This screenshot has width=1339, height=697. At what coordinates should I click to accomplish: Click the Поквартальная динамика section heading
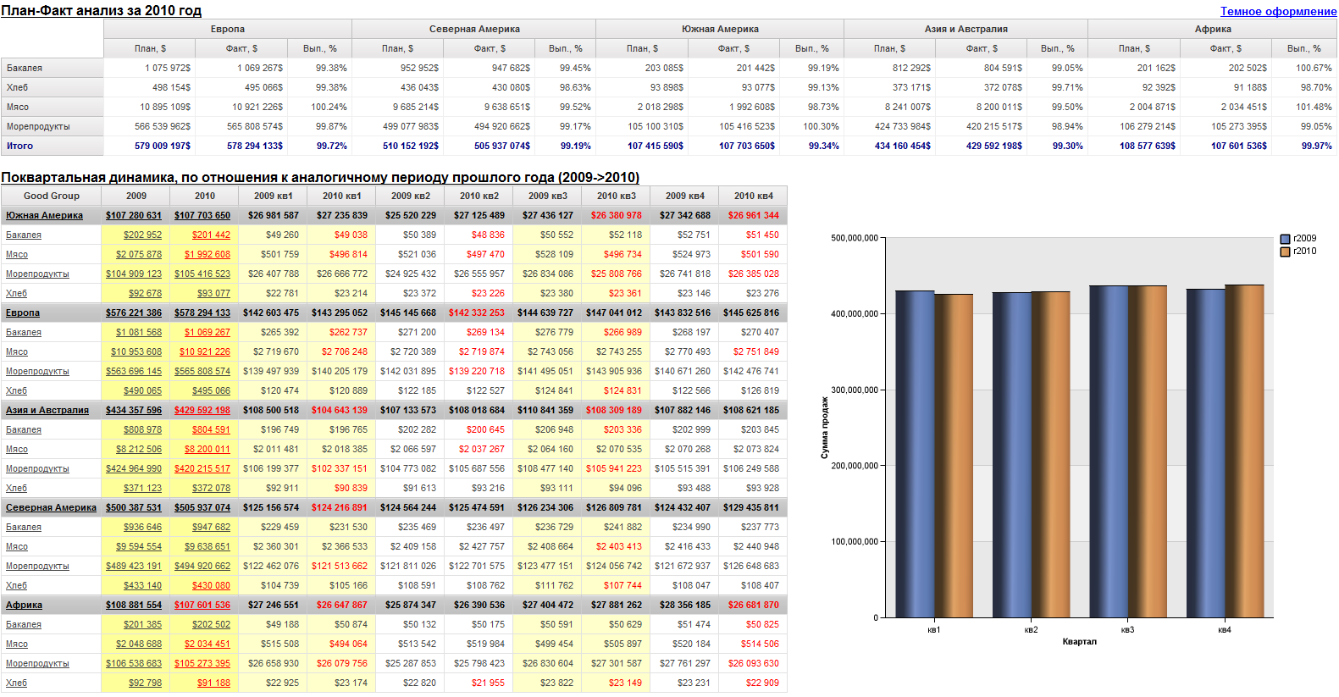coord(320,177)
